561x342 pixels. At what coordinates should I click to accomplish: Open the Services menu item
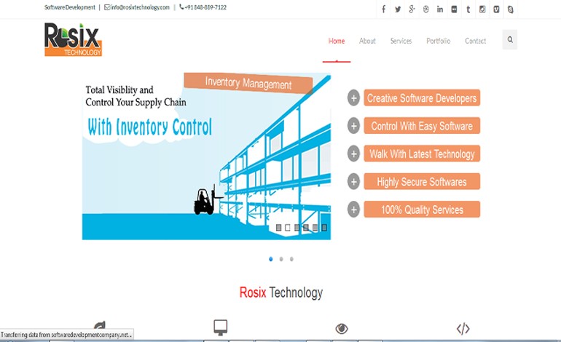tap(401, 41)
